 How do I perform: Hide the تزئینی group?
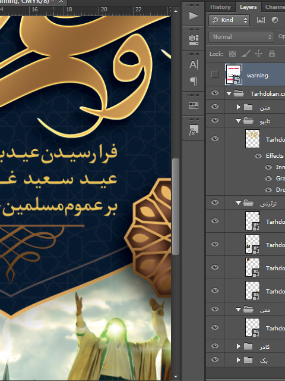(x=215, y=202)
